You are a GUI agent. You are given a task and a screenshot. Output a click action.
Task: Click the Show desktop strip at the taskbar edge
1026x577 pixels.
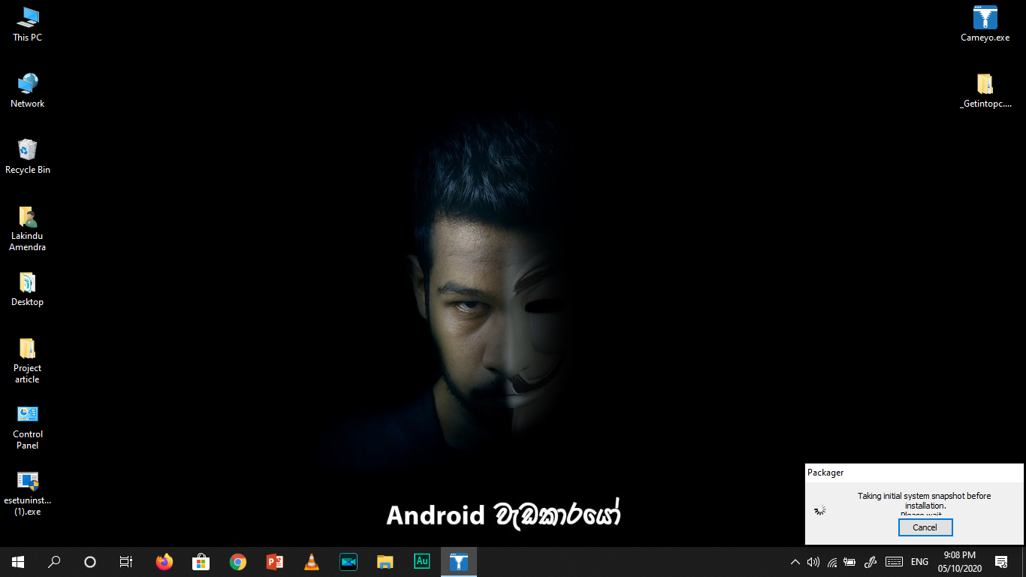coord(1023,562)
